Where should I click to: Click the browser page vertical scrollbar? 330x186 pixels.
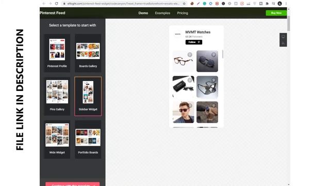click(x=289, y=23)
